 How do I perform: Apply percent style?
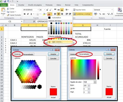[x=100, y=14]
